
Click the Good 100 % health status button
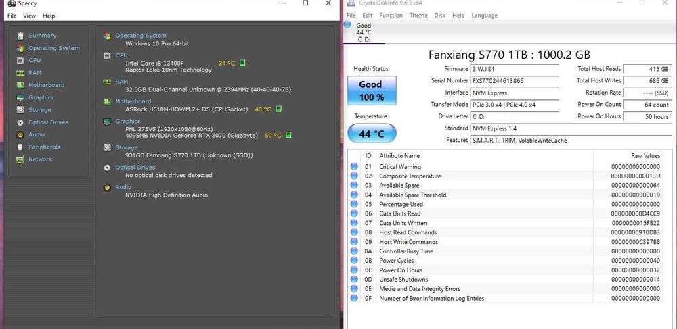(x=372, y=91)
